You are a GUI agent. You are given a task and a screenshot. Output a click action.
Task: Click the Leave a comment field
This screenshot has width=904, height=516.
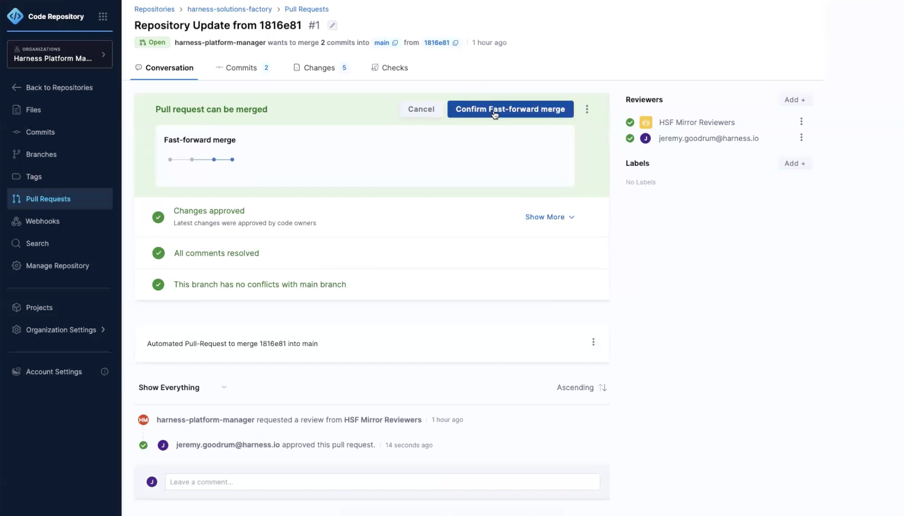tap(382, 482)
